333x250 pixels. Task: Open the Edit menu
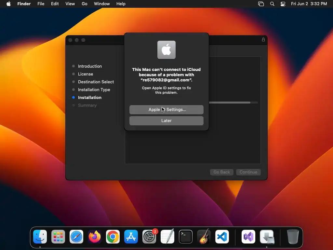(x=55, y=4)
